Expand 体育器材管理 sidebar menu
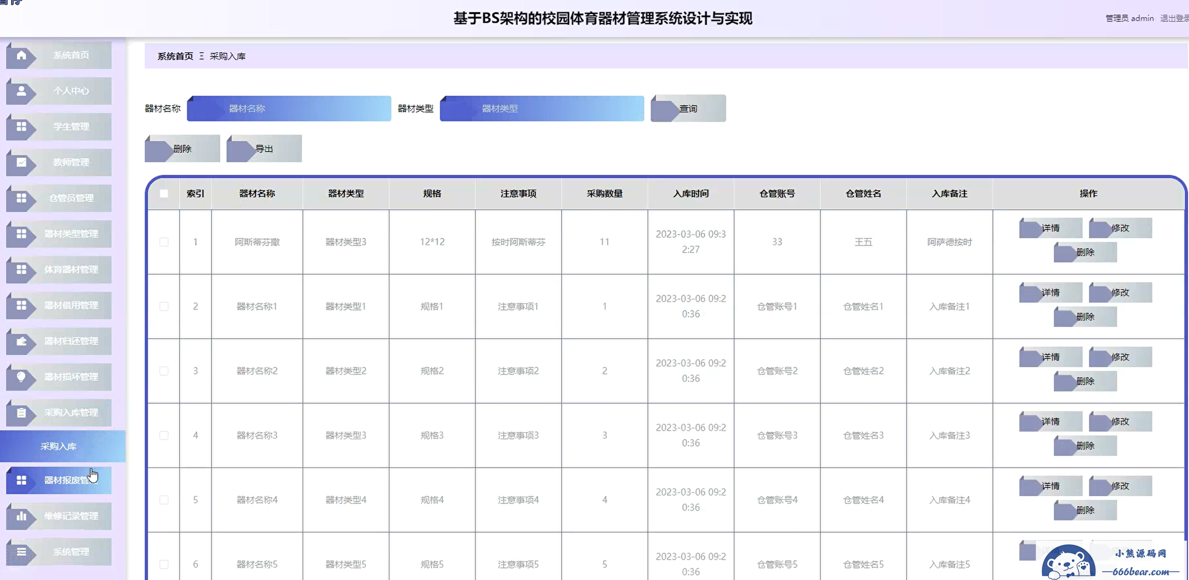 (59, 269)
